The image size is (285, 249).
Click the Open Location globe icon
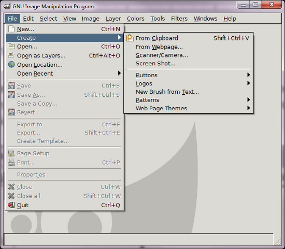(11, 65)
